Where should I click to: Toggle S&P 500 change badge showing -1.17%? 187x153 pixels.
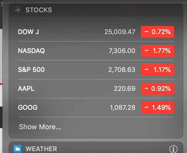click(x=157, y=70)
